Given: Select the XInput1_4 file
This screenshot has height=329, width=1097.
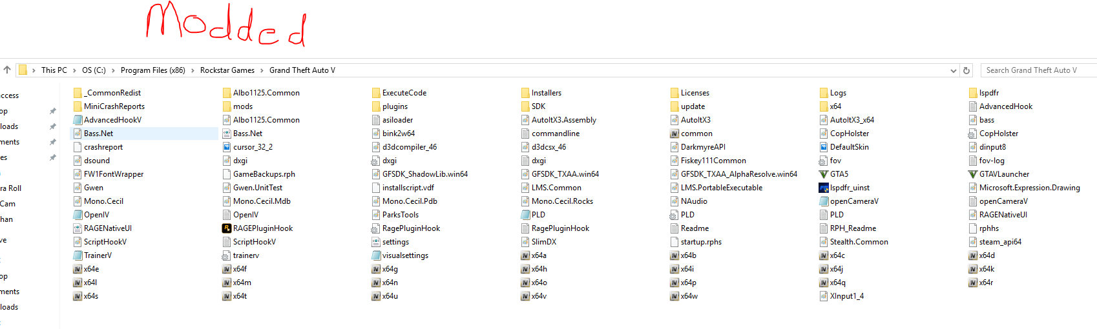Looking at the screenshot, I should [841, 296].
